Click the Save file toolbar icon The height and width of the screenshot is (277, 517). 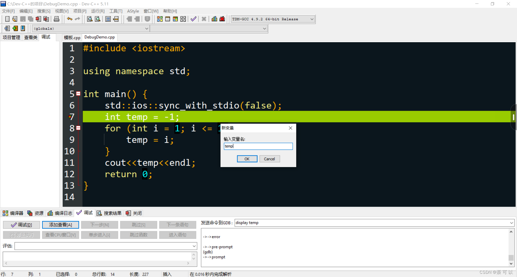click(x=23, y=19)
